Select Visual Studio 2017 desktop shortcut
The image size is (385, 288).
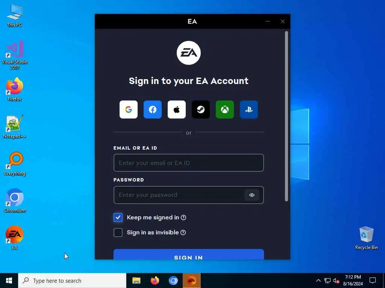pos(15,55)
